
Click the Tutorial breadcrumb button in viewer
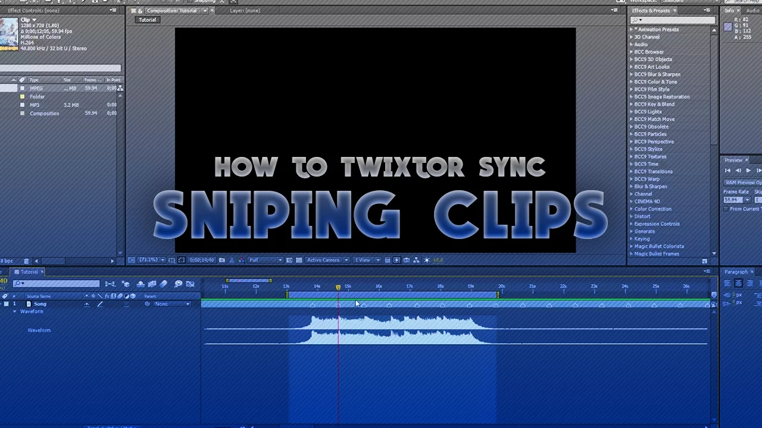coord(147,20)
